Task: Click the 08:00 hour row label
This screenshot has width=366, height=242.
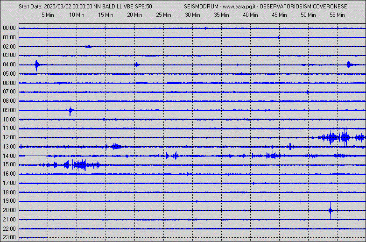Action: [9, 101]
